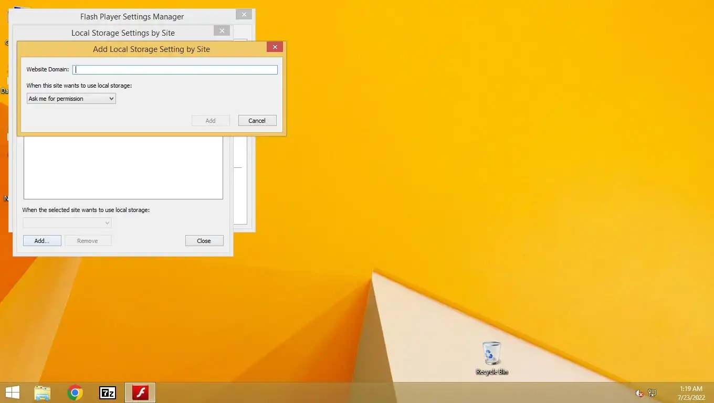Click the disabled Add button in dialog
The width and height of the screenshot is (714, 403).
tap(211, 121)
